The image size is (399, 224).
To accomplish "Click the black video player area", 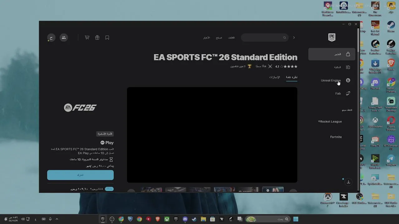I will 212,135.
